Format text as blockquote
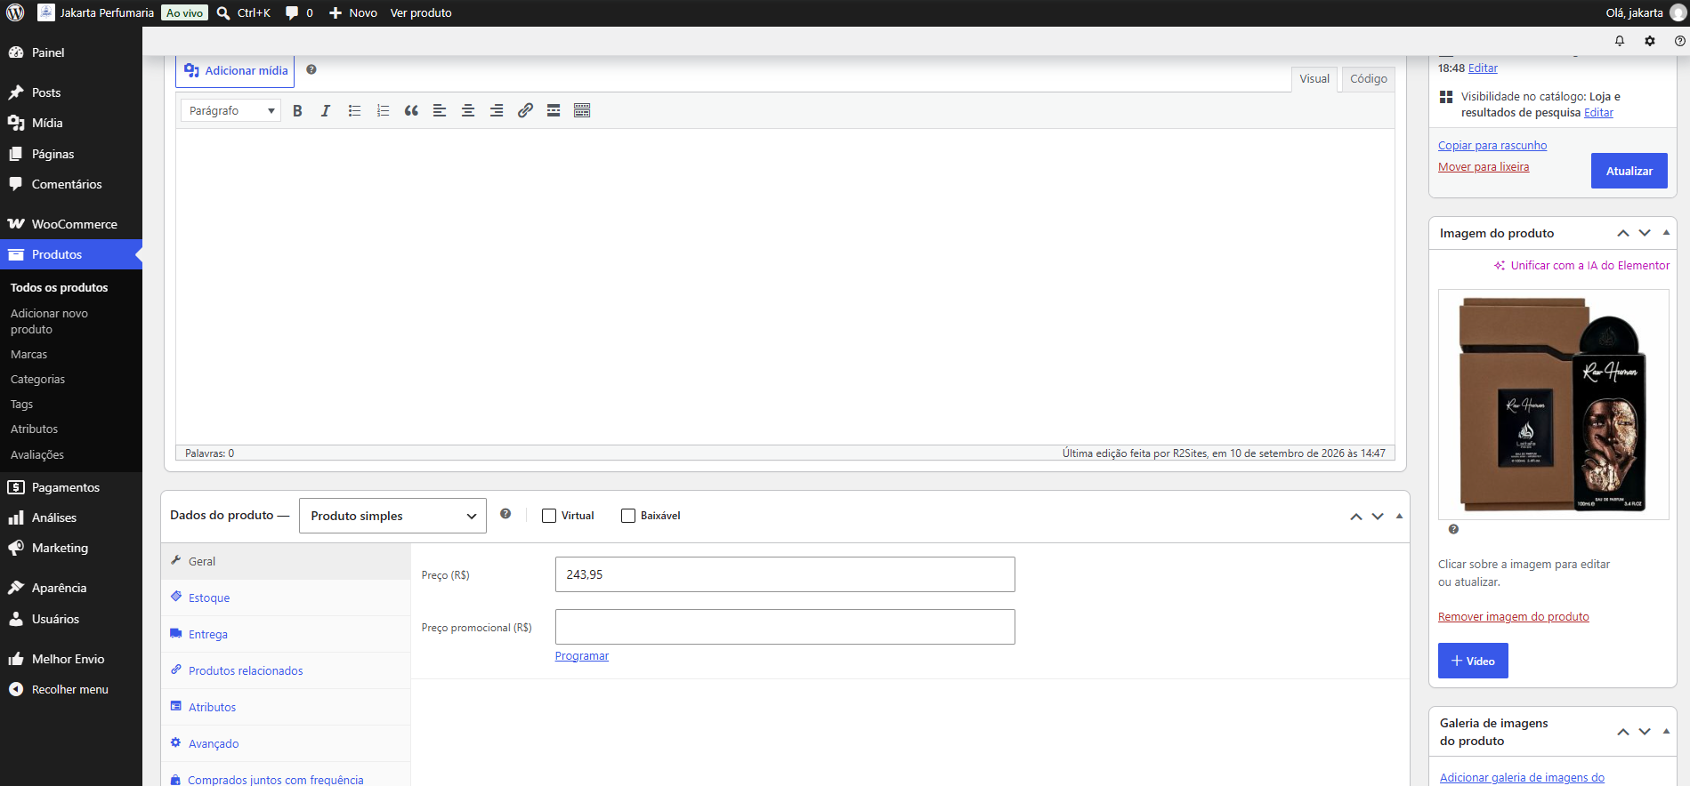Screen dimensions: 1690x786 point(411,110)
